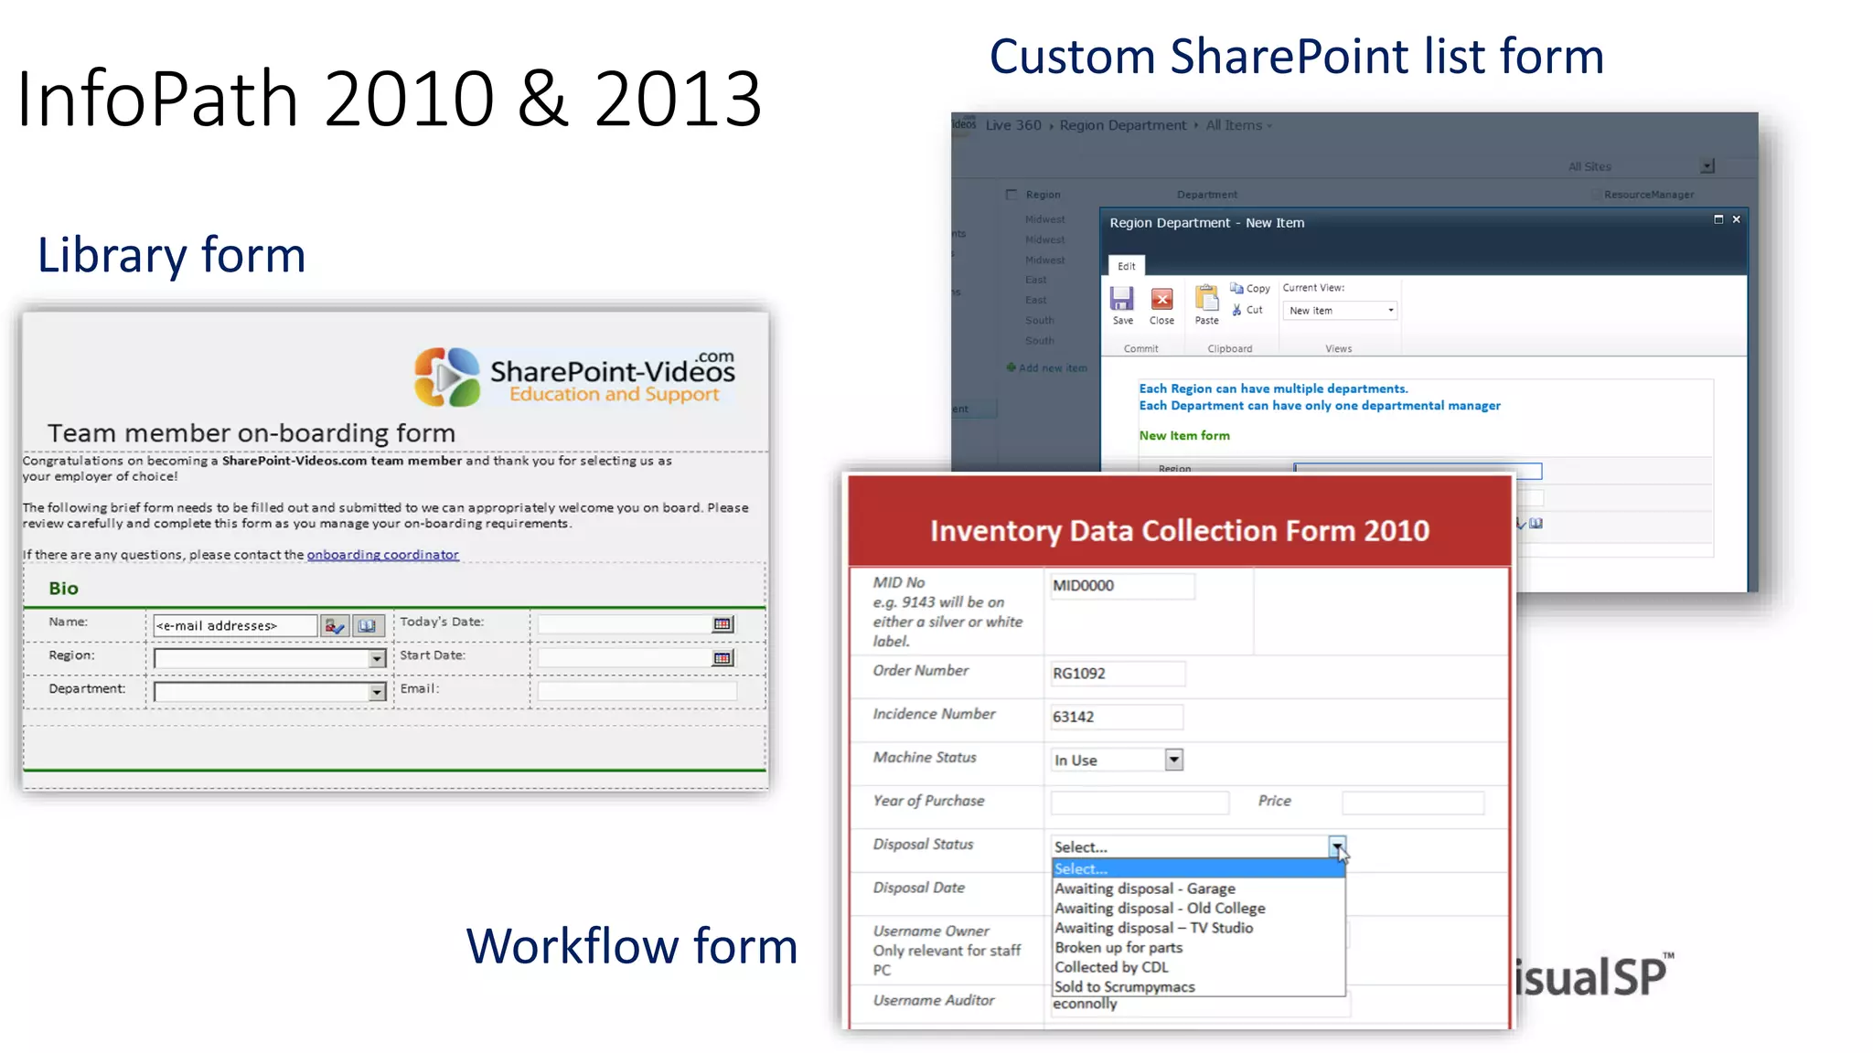This screenshot has height=1053, width=1873.
Task: Click the Username Auditor field econnolly
Action: (x=1200, y=1005)
